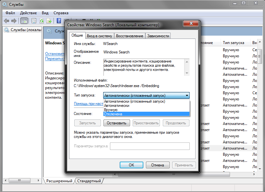Maximize the Службы window
The height and width of the screenshot is (192, 265).
244,3
